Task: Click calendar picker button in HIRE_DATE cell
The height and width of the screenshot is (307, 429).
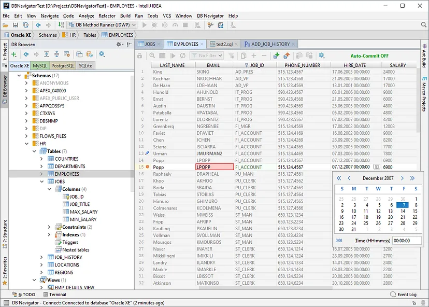Action: pos(377,167)
